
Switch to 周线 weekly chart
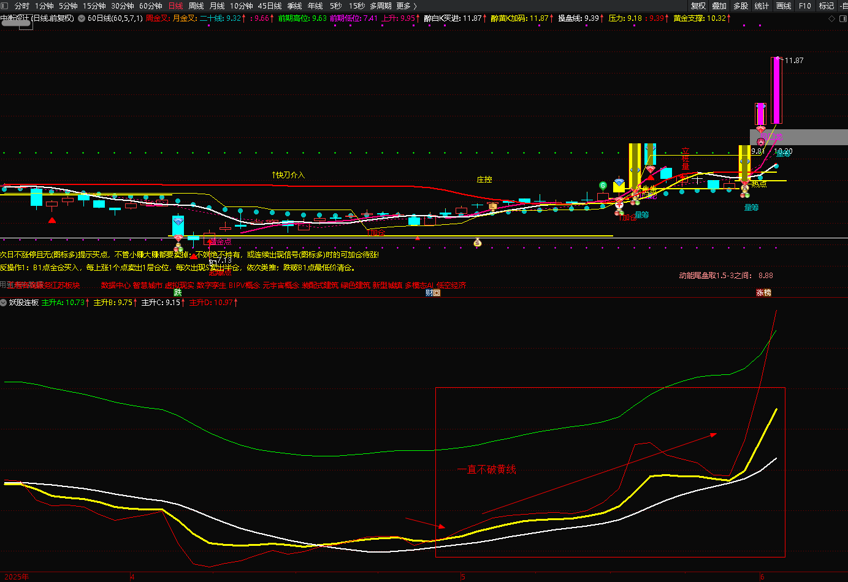click(196, 6)
